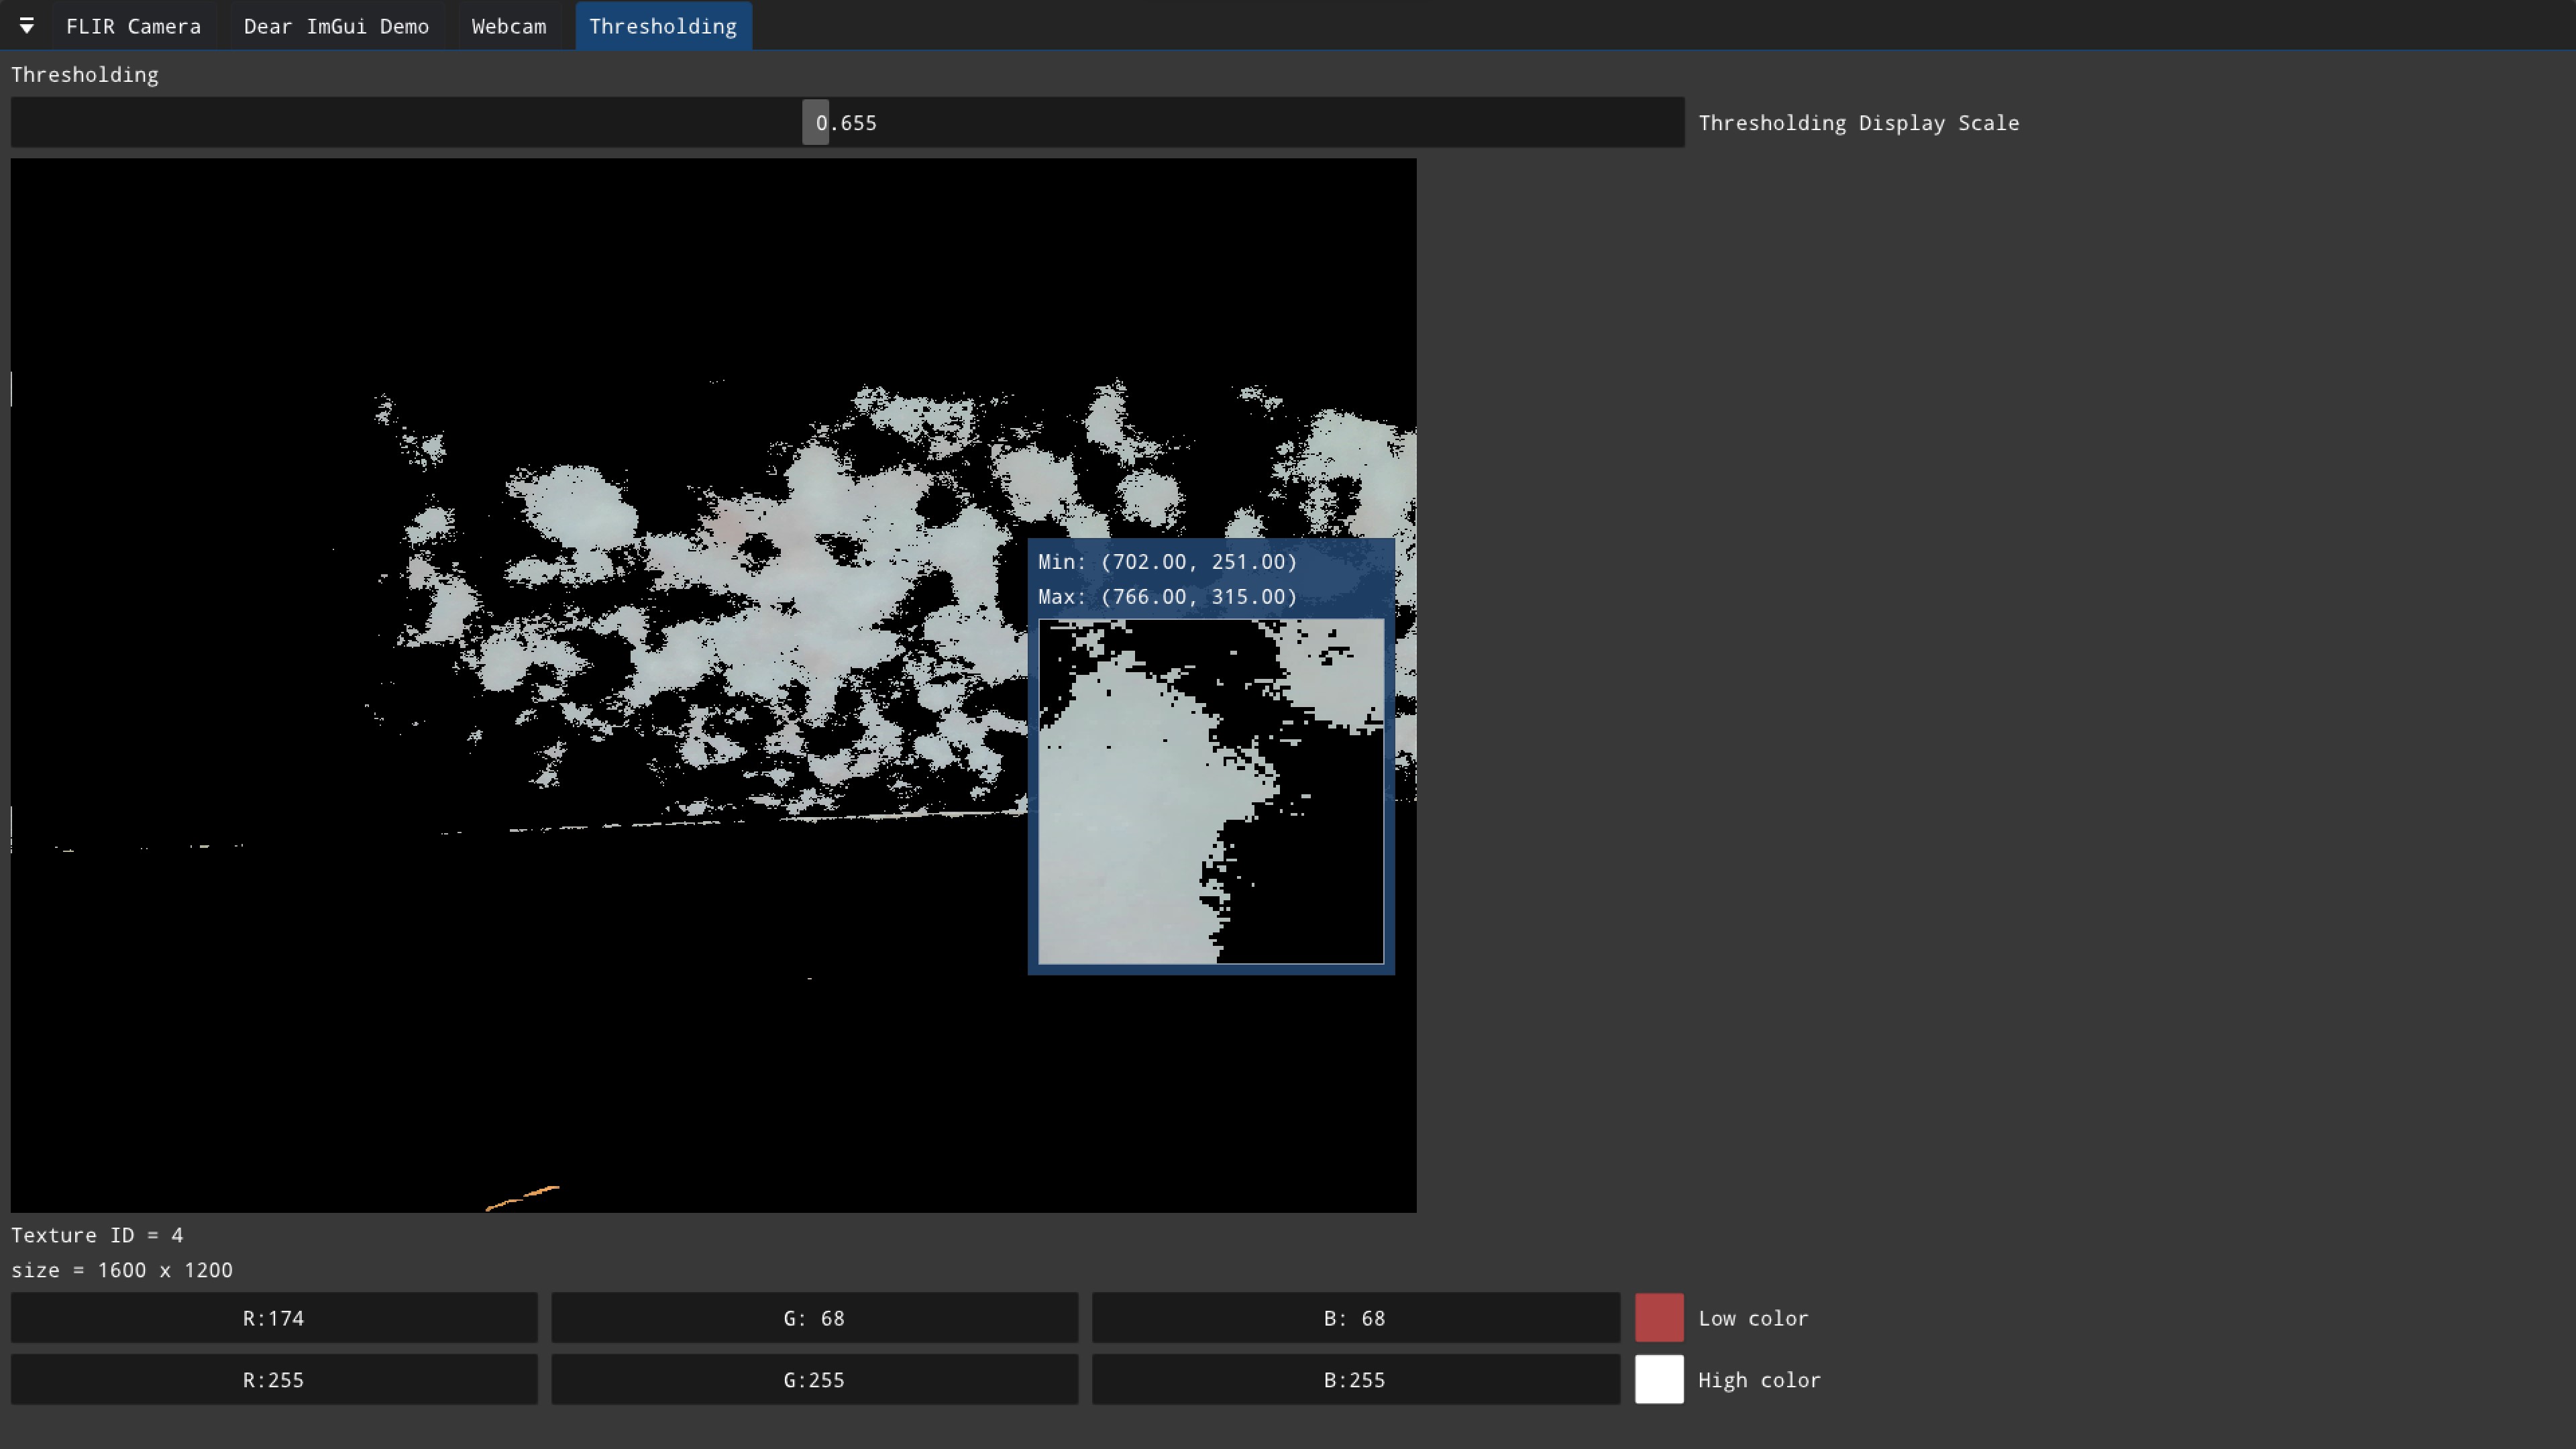This screenshot has height=1449, width=2576.
Task: Click the right end of display scale slider
Action: [1672, 122]
